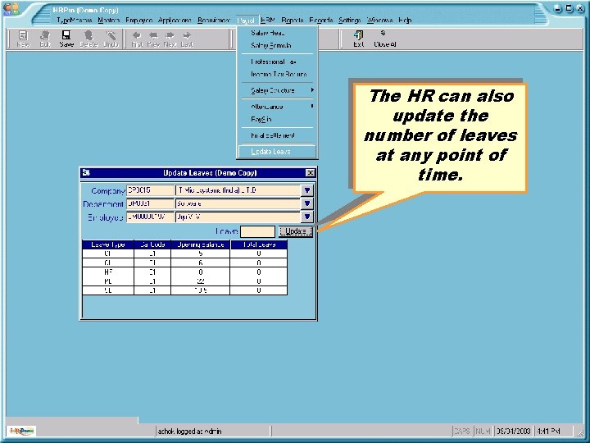This screenshot has height=443, width=590.
Task: Click the Update Leaves window system icon
Action: (86, 172)
